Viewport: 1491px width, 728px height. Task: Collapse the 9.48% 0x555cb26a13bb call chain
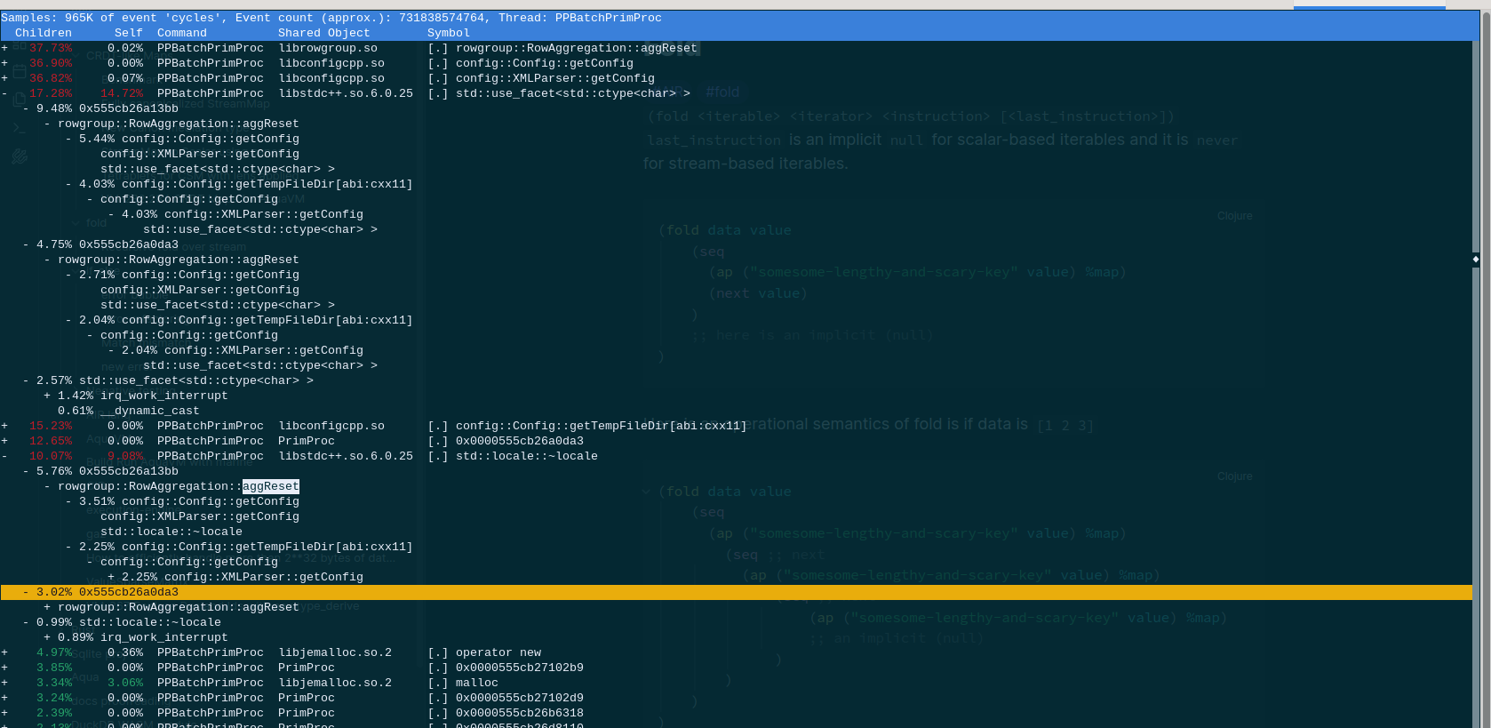26,108
